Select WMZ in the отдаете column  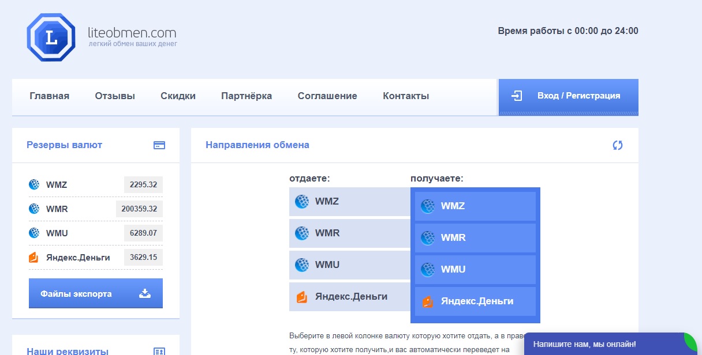[x=350, y=202]
